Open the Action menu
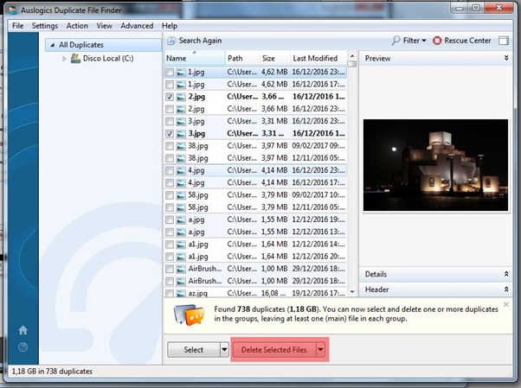This screenshot has height=388, width=521. click(77, 26)
